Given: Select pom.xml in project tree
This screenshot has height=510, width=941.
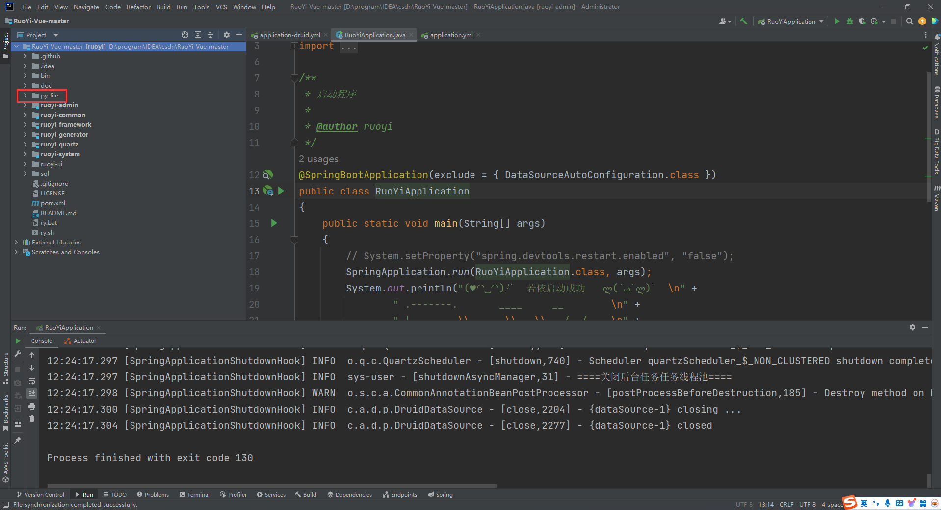Looking at the screenshot, I should click(x=52, y=203).
